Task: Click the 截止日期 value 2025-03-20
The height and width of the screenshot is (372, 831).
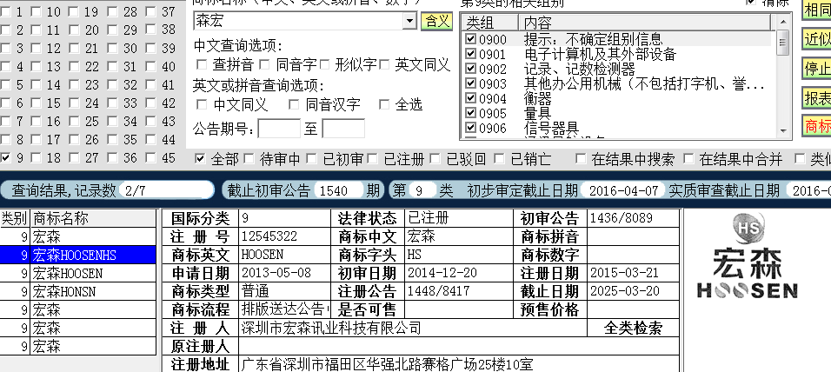Action: click(624, 291)
